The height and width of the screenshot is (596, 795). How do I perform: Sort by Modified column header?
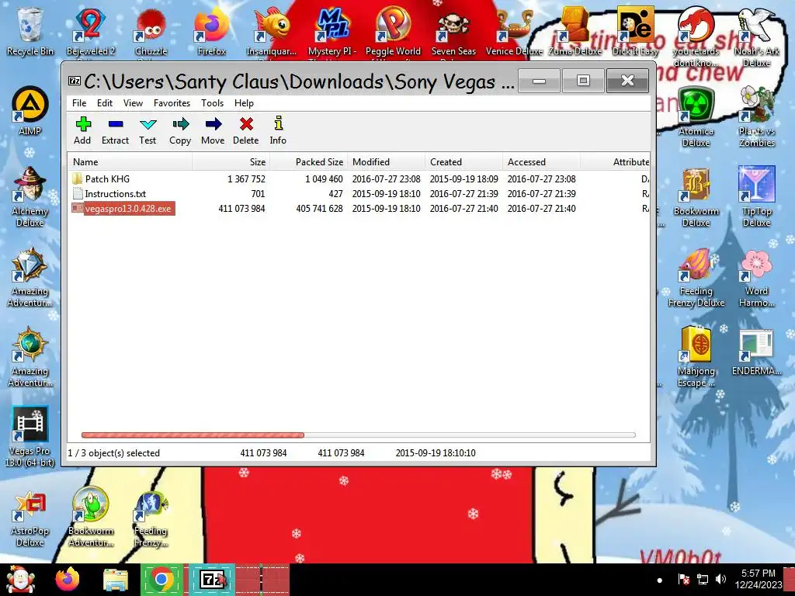(386, 161)
